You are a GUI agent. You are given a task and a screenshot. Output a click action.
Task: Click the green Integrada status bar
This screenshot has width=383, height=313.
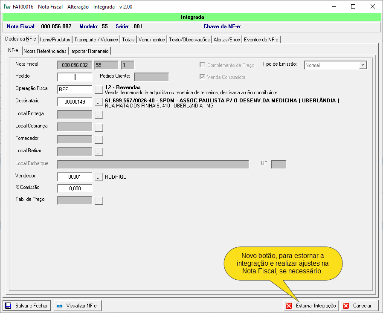[192, 17]
